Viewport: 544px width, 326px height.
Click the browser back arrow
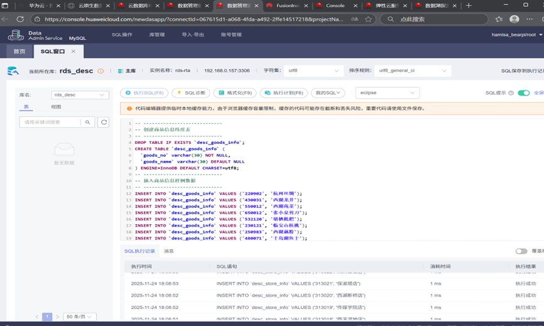point(5,19)
